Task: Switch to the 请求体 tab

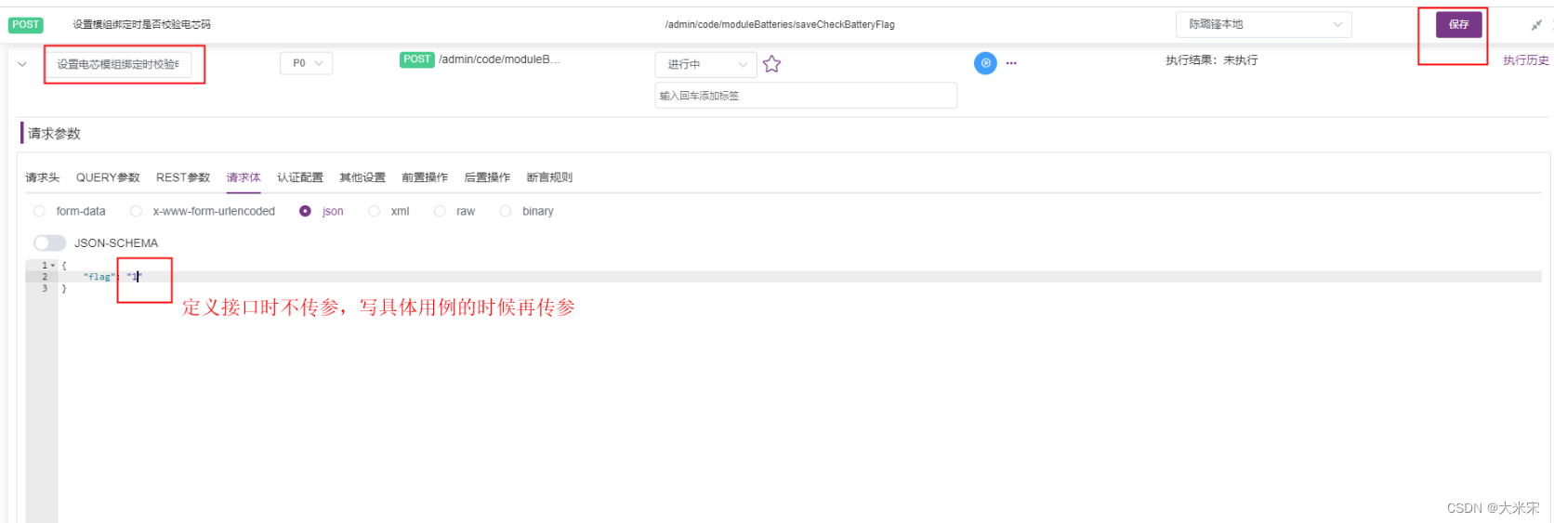Action: coord(244,177)
